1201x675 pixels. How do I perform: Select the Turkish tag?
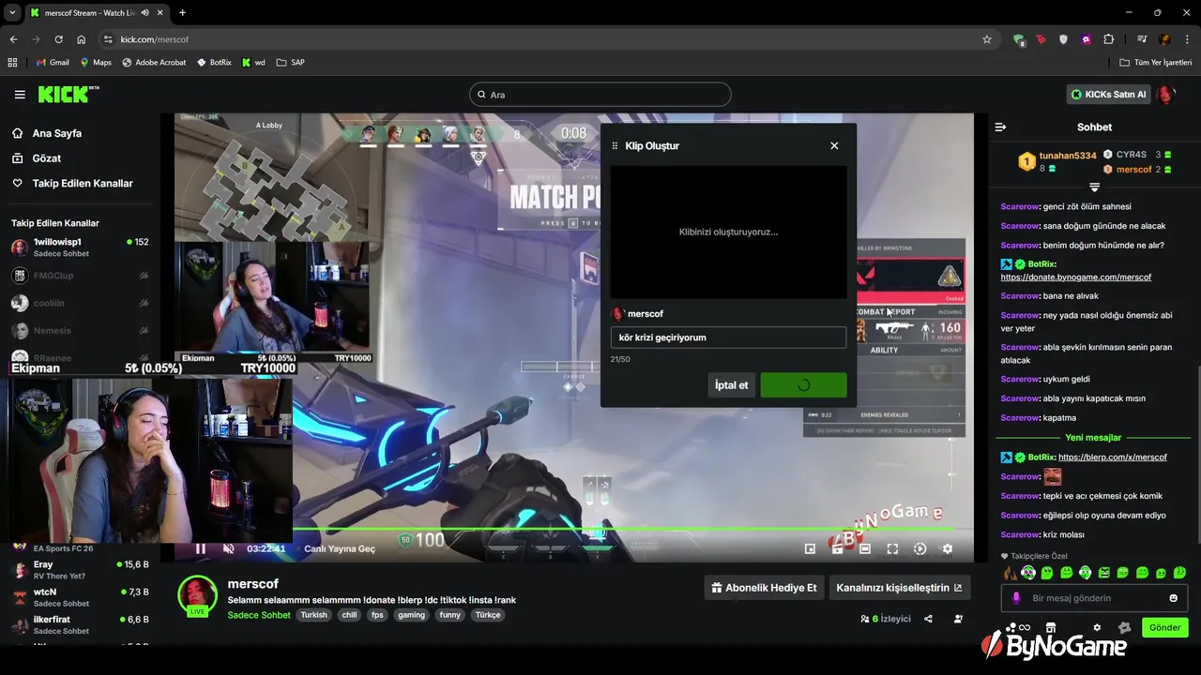tap(313, 615)
